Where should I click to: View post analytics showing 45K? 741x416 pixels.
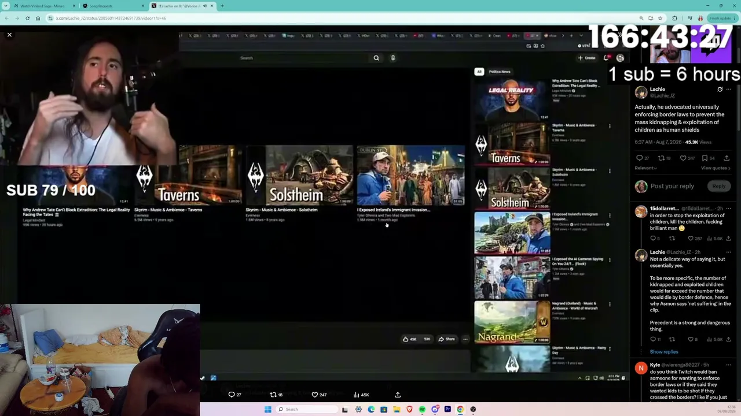tap(361, 395)
